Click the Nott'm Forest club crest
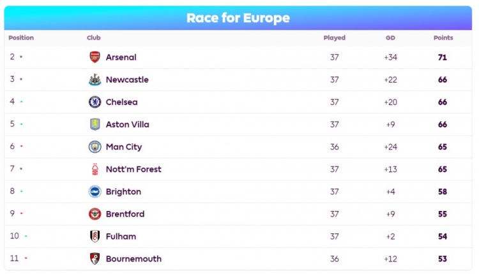This screenshot has height=274, width=479. (x=95, y=169)
